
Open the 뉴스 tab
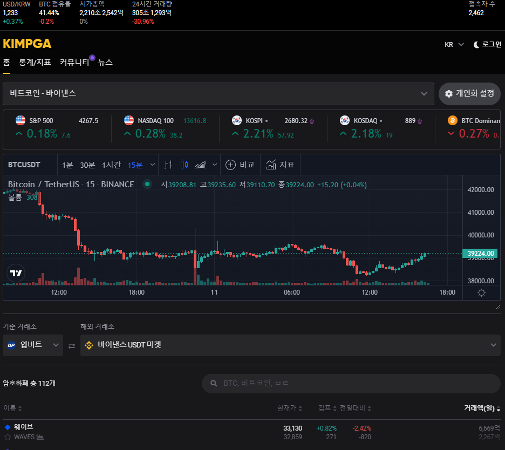click(105, 63)
